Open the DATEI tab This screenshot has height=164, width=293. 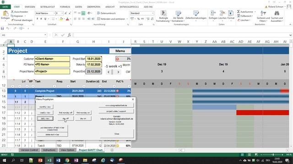5,7
